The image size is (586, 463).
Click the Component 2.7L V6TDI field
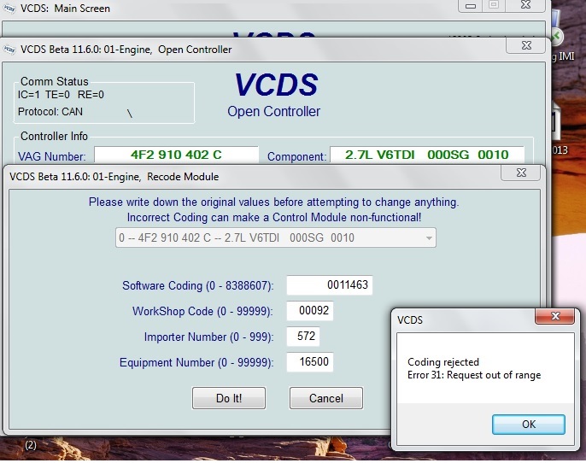point(426,155)
